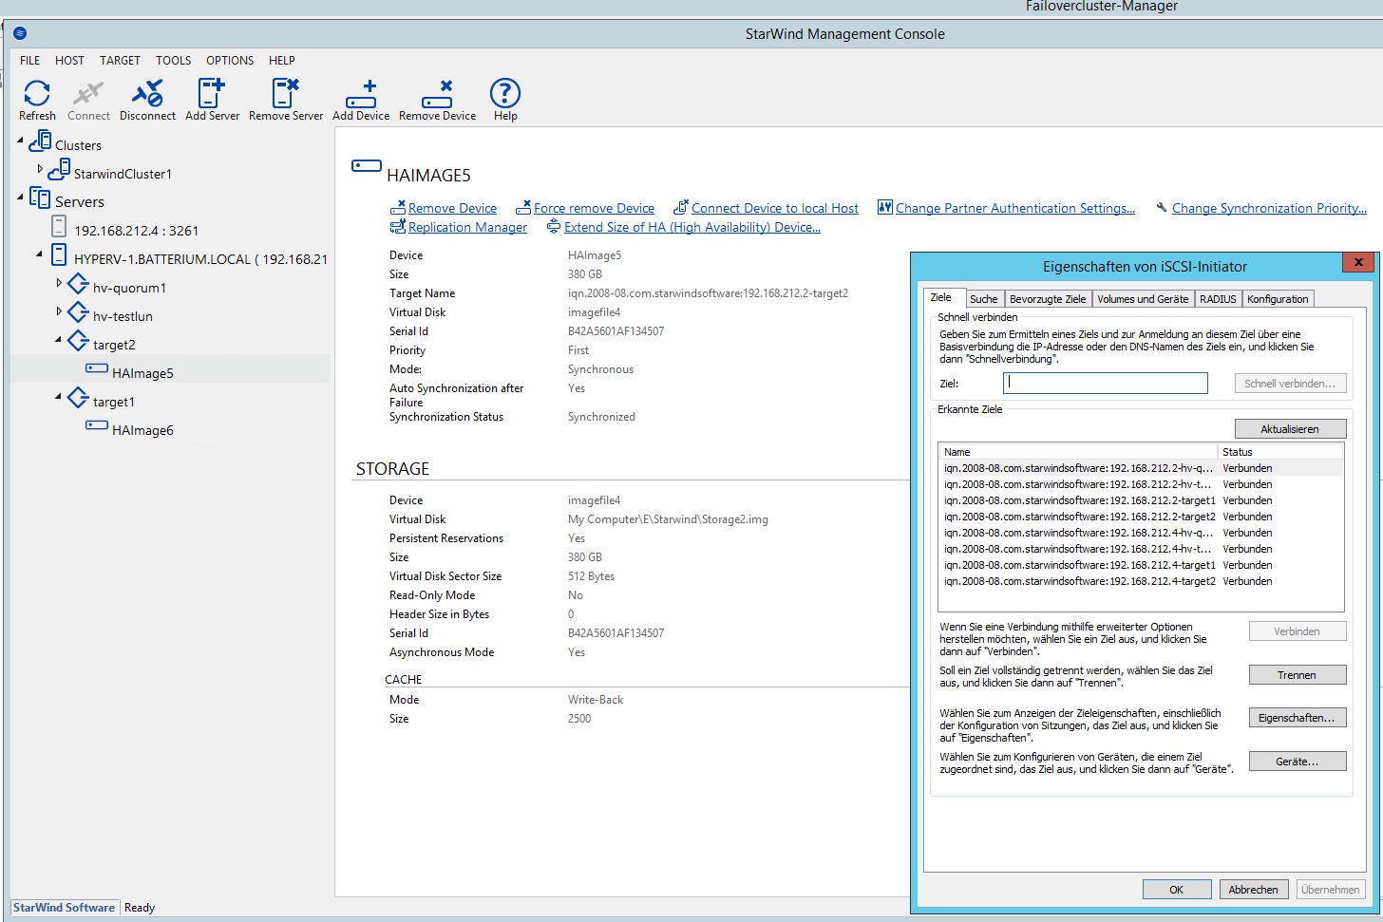Viewport: 1383px width, 922px height.
Task: Click the 192.168.212.4 server icon
Action: tap(59, 227)
